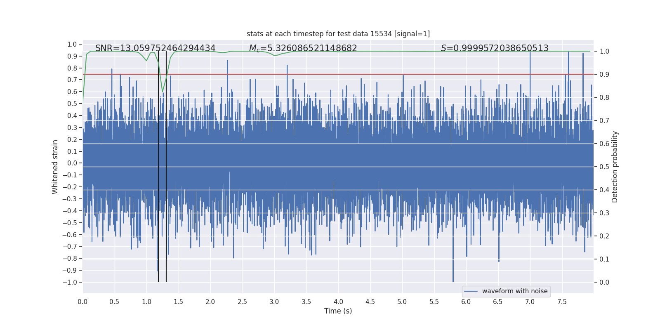Click the dip in the green probability curve
Screen dimensions: 660x330
163,91
